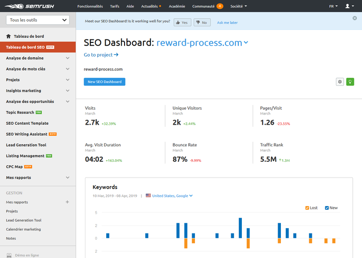Open the reward-process.com domain selector

pos(202,43)
